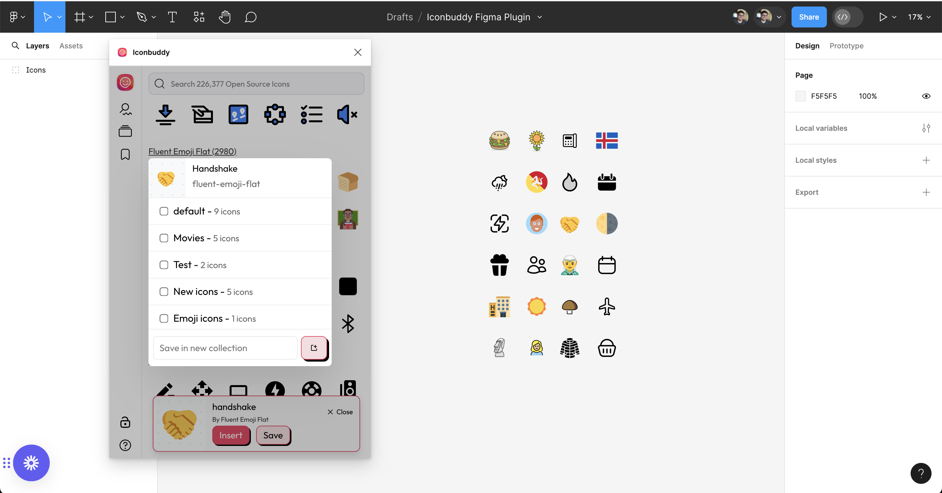Open the Frame tool dropdown arrow
The width and height of the screenshot is (942, 493).
click(x=91, y=17)
